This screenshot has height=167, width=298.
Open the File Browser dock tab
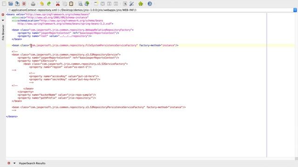(3, 32)
